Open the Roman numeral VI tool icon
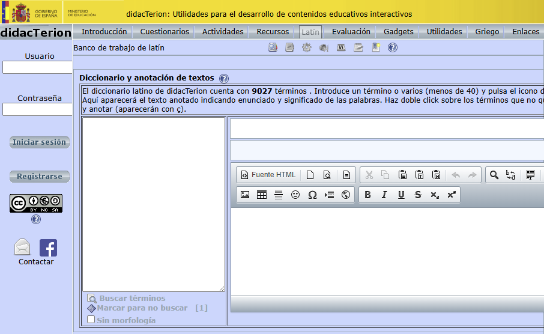This screenshot has width=544, height=334. click(x=341, y=47)
